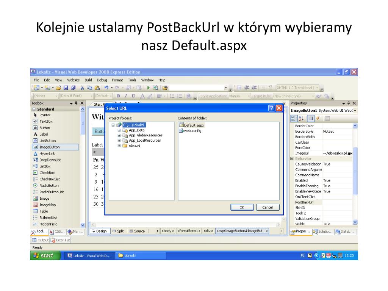Switch to Solution Explorer tab

coord(323,232)
